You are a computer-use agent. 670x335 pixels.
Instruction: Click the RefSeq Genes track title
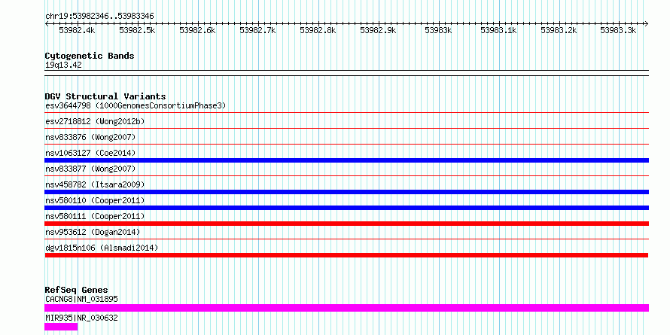[77, 290]
